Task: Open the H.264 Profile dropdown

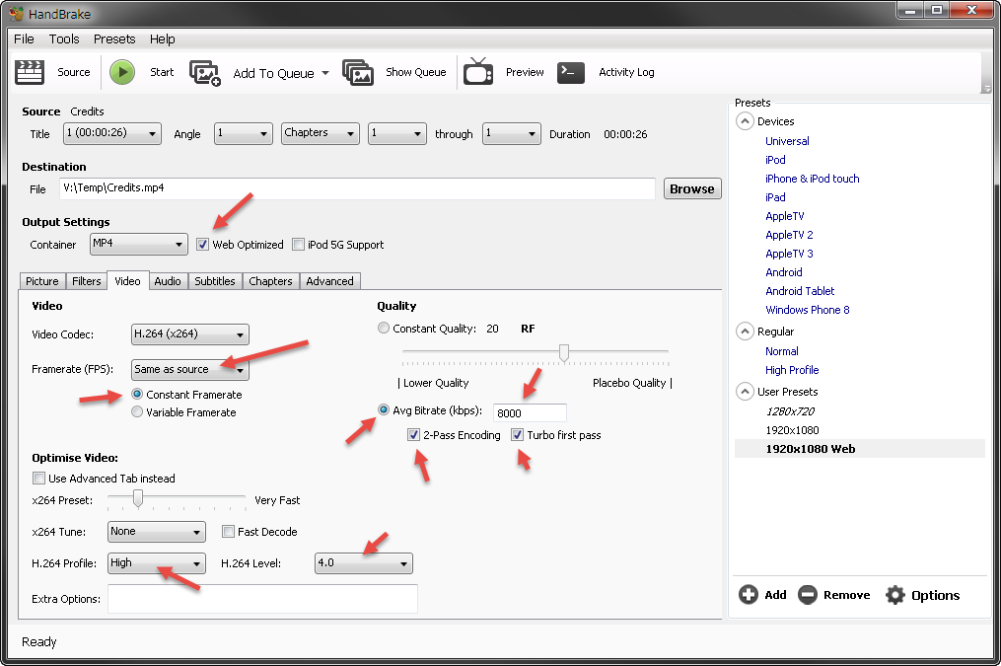Action: 157,563
